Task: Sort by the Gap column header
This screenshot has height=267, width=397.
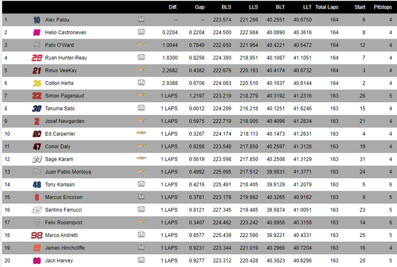Action: pyautogui.click(x=200, y=7)
